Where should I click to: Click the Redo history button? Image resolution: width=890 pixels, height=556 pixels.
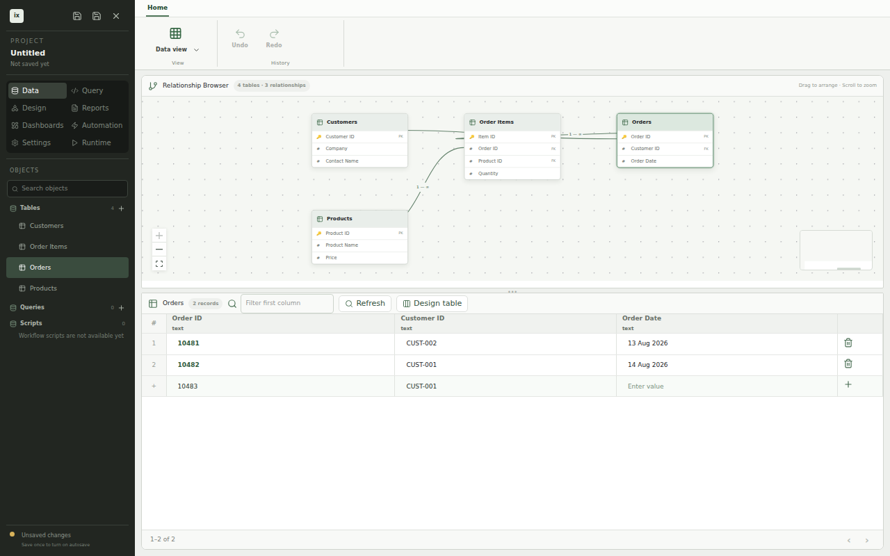(x=274, y=39)
